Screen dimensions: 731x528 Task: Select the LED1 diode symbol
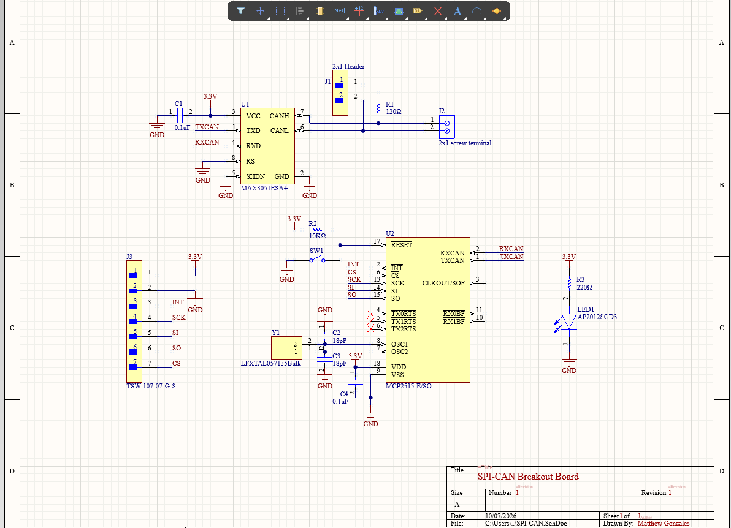pos(568,322)
